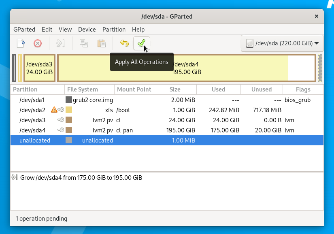Click the Delete partition toolbar icon
This screenshot has width=334, height=234.
(38, 43)
